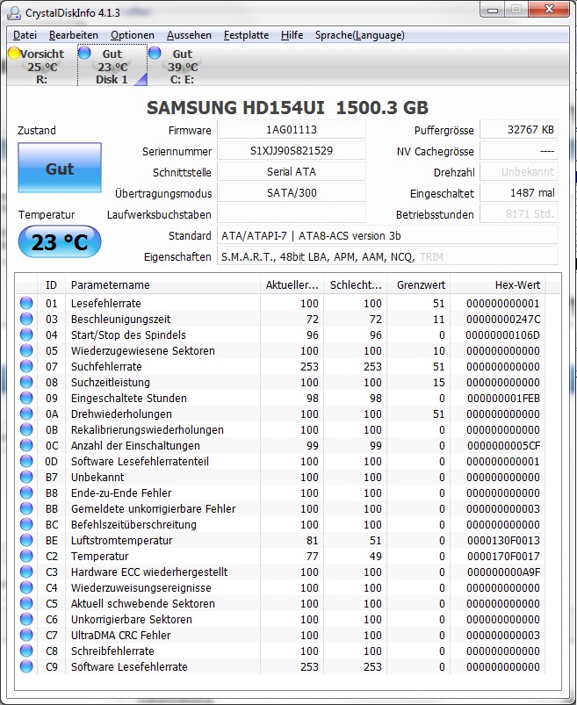Click the CrystalDiskInfo title bar app icon
Viewport: 577px width, 705px height.
click(x=13, y=12)
